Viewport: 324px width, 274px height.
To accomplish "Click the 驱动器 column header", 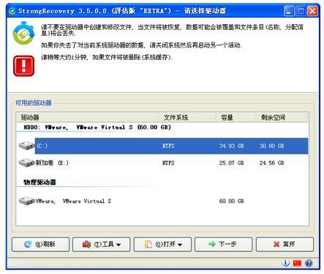I will point(87,118).
